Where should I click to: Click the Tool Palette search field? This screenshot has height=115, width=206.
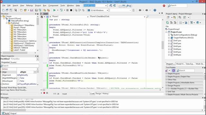185,71
